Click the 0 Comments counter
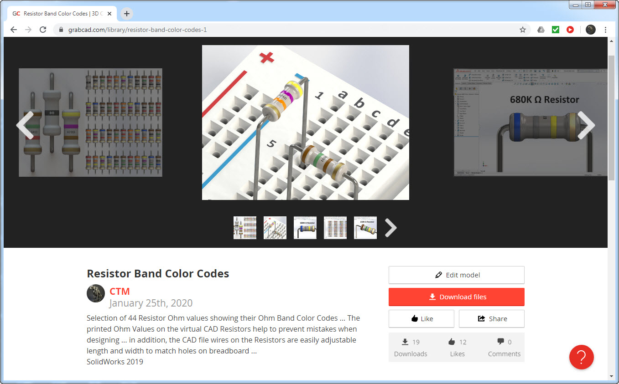The image size is (619, 384). click(504, 348)
